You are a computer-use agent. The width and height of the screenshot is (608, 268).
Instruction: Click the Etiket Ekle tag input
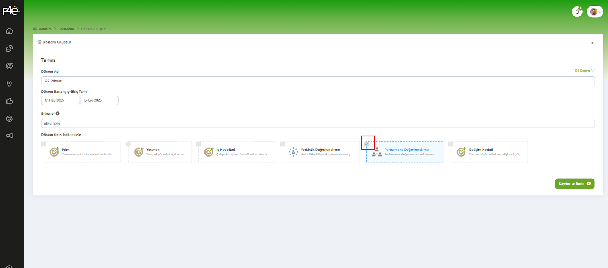(x=318, y=124)
